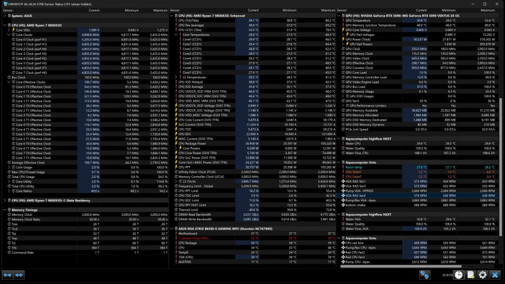The height and width of the screenshot is (284, 505).
Task: Select the Bus Clock row
Action: pos(85,77)
